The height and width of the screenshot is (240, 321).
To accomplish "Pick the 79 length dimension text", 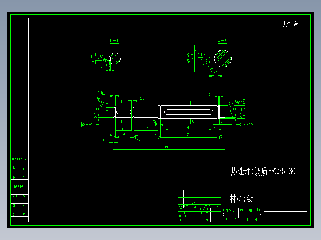I will coord(188,135).
